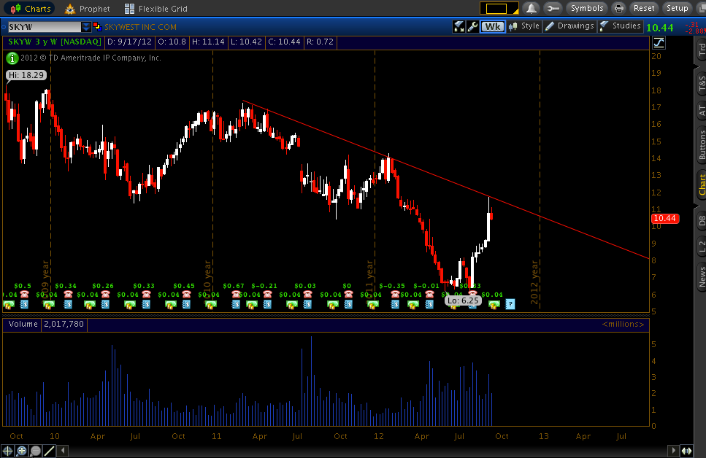
Task: Open the Style menu
Action: click(x=524, y=26)
